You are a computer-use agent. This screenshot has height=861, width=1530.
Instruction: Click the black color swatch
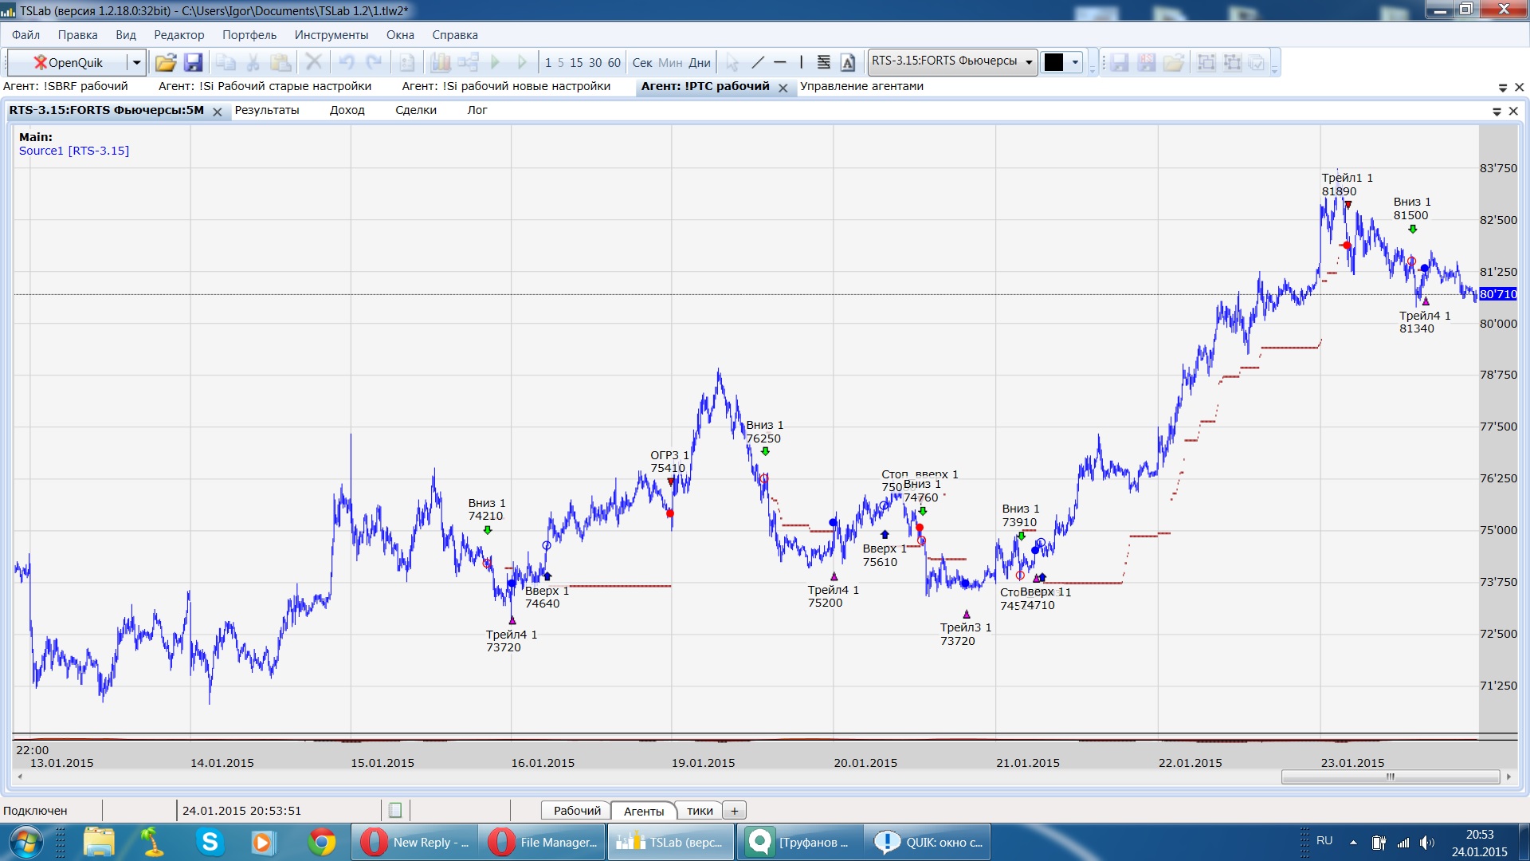pos(1053,62)
